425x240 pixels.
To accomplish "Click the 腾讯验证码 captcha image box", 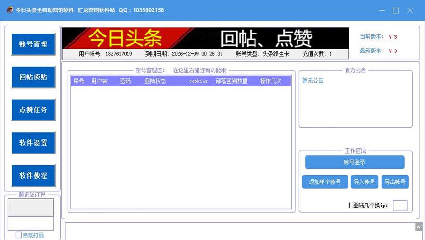I will click(x=30, y=207).
